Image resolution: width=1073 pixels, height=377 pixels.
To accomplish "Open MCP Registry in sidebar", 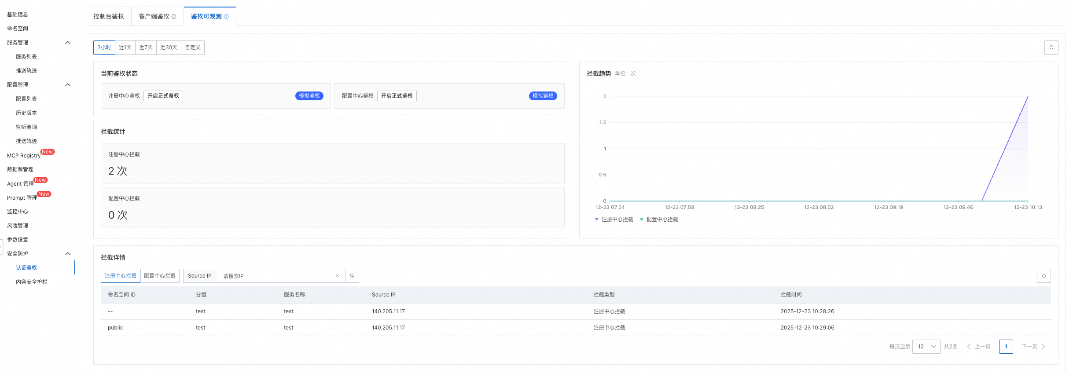I will [x=24, y=156].
